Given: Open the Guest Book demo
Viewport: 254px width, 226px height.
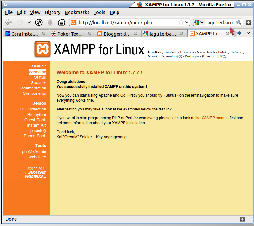Looking at the screenshot, I should (x=35, y=120).
